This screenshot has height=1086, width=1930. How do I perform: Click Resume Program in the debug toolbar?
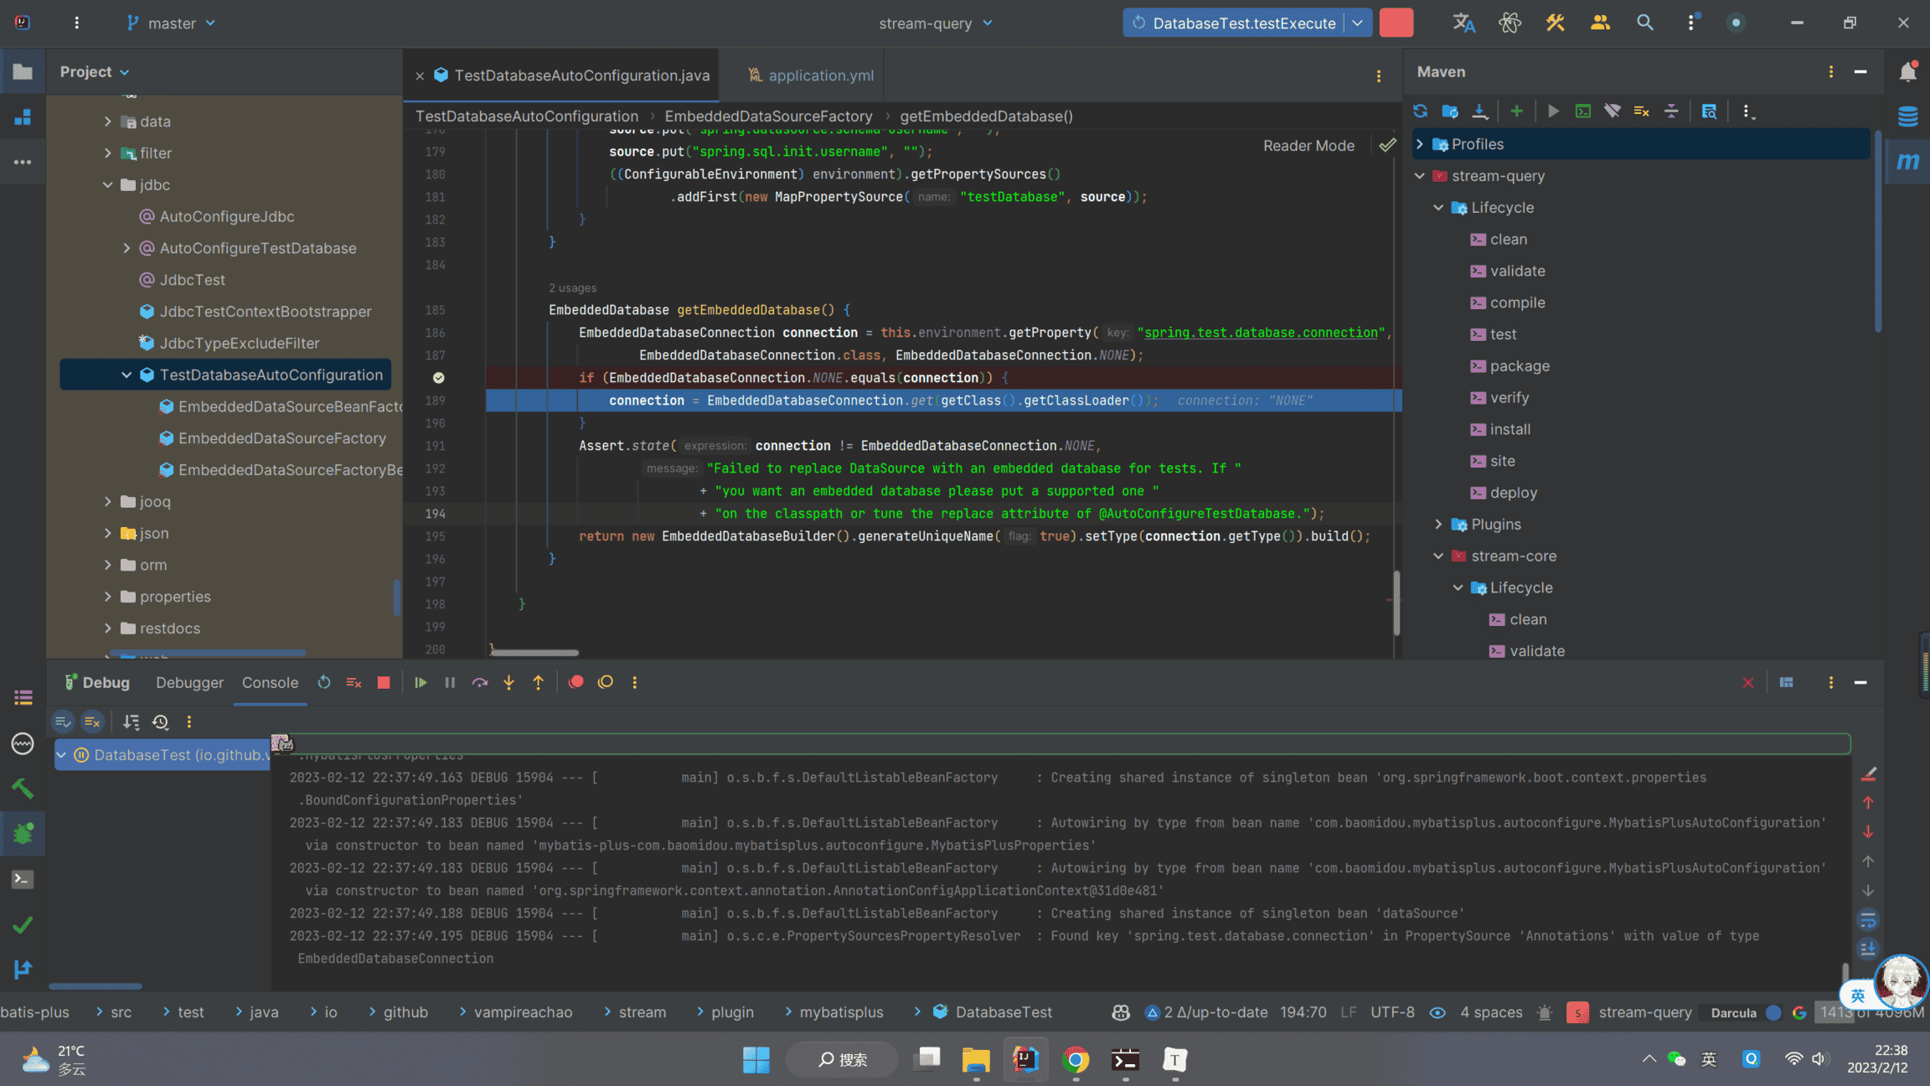(x=421, y=682)
